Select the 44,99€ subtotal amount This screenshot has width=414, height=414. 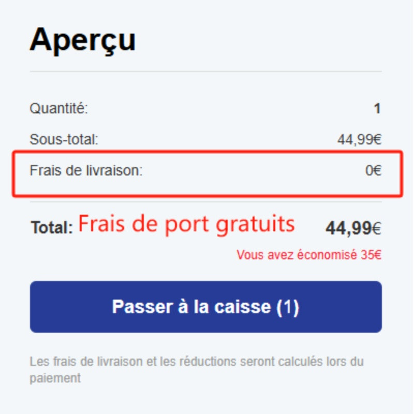click(x=359, y=139)
